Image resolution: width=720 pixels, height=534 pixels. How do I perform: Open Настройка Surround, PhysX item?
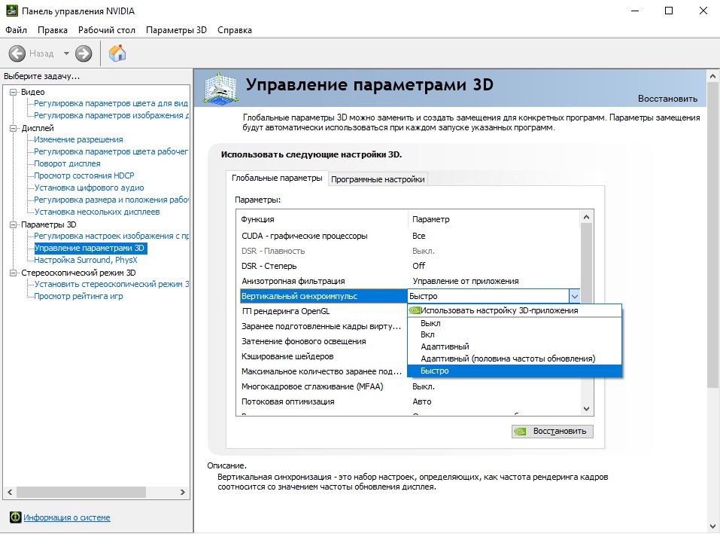(x=86, y=260)
